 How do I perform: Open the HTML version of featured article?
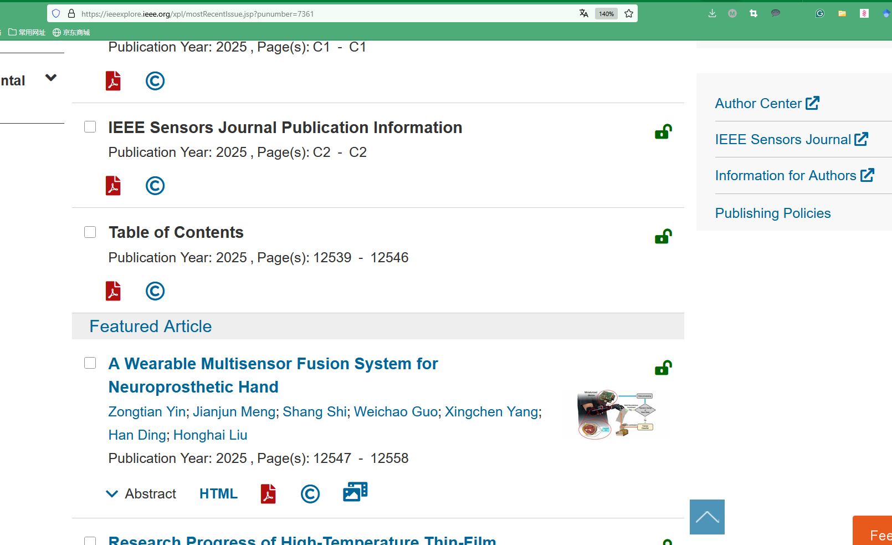(x=218, y=493)
